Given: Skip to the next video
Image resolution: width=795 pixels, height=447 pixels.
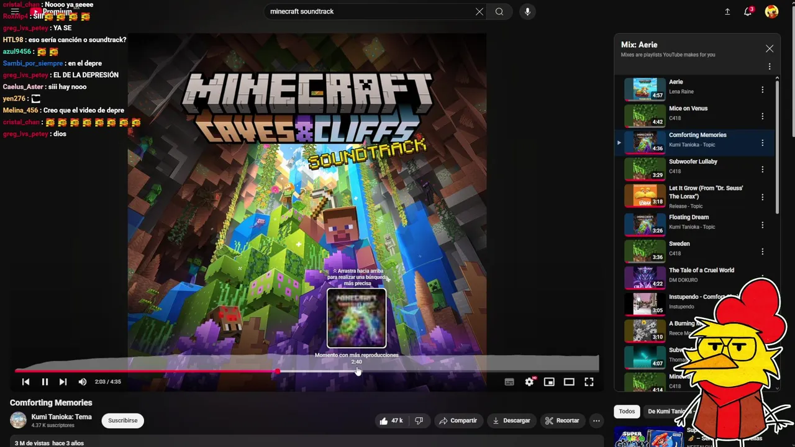Looking at the screenshot, I should coord(63,382).
